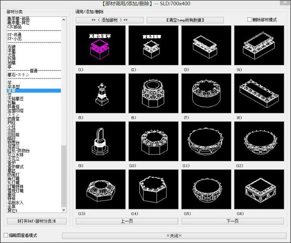Enable the 删除部材模式 checkbox
The width and height of the screenshot is (291, 243).
(250, 20)
